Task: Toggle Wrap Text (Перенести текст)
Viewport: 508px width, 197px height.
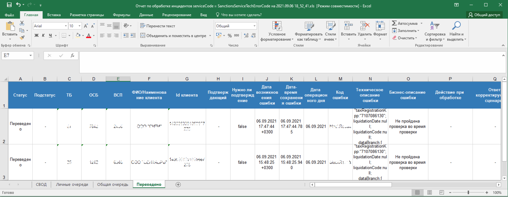Action: (x=158, y=26)
